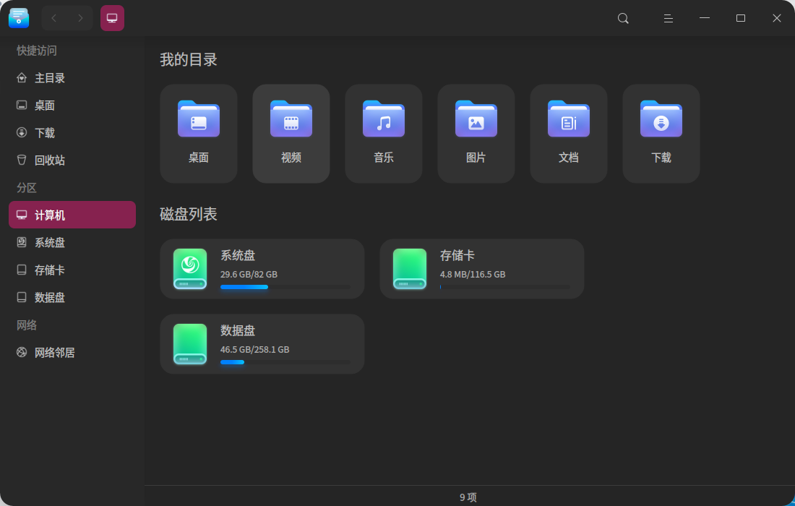795x506 pixels.
Task: Go to 桌面 in the sidebar
Action: point(72,105)
